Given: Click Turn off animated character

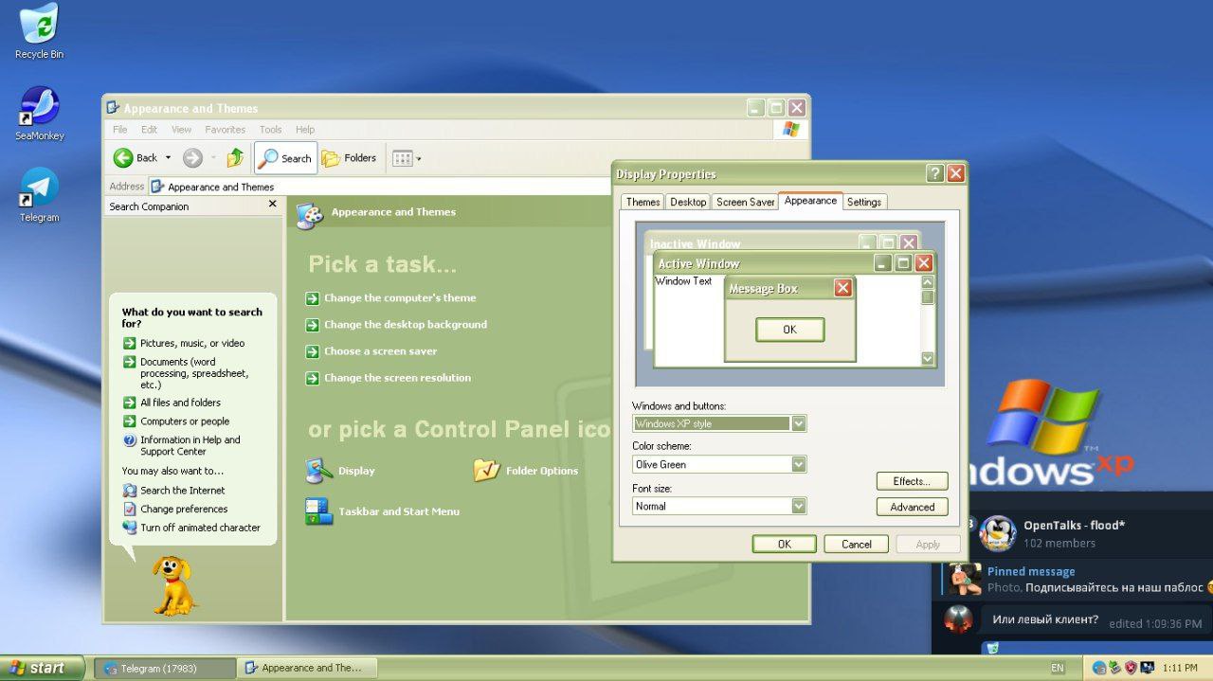Looking at the screenshot, I should coord(191,528).
